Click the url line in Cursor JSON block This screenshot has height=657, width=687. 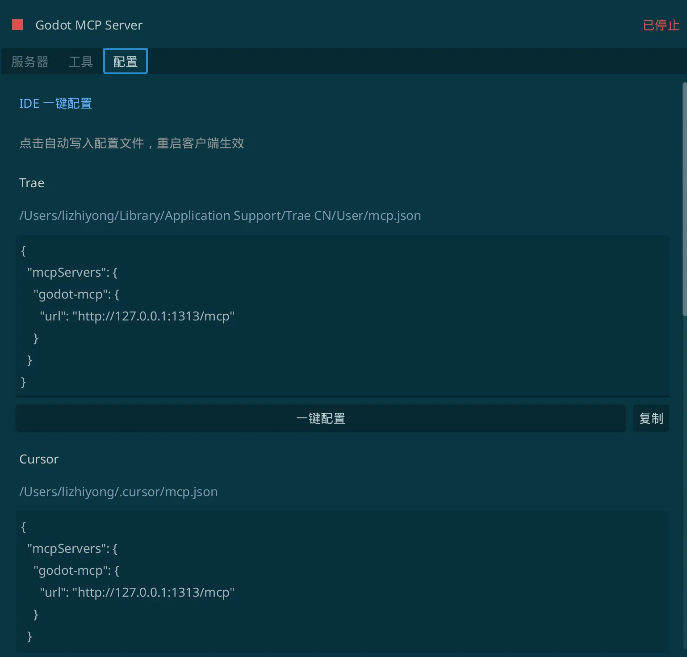(x=137, y=592)
